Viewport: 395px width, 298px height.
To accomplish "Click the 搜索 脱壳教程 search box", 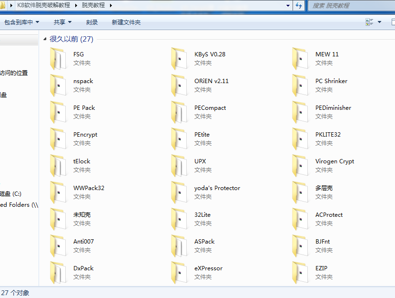I will click(352, 5).
